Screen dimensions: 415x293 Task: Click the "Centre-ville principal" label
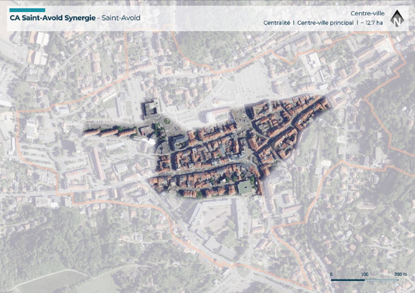point(325,23)
